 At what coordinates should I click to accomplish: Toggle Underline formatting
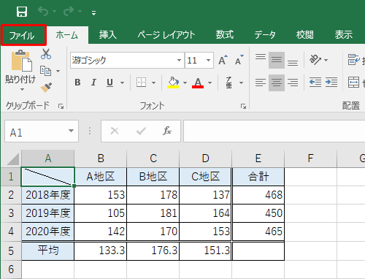pos(110,83)
